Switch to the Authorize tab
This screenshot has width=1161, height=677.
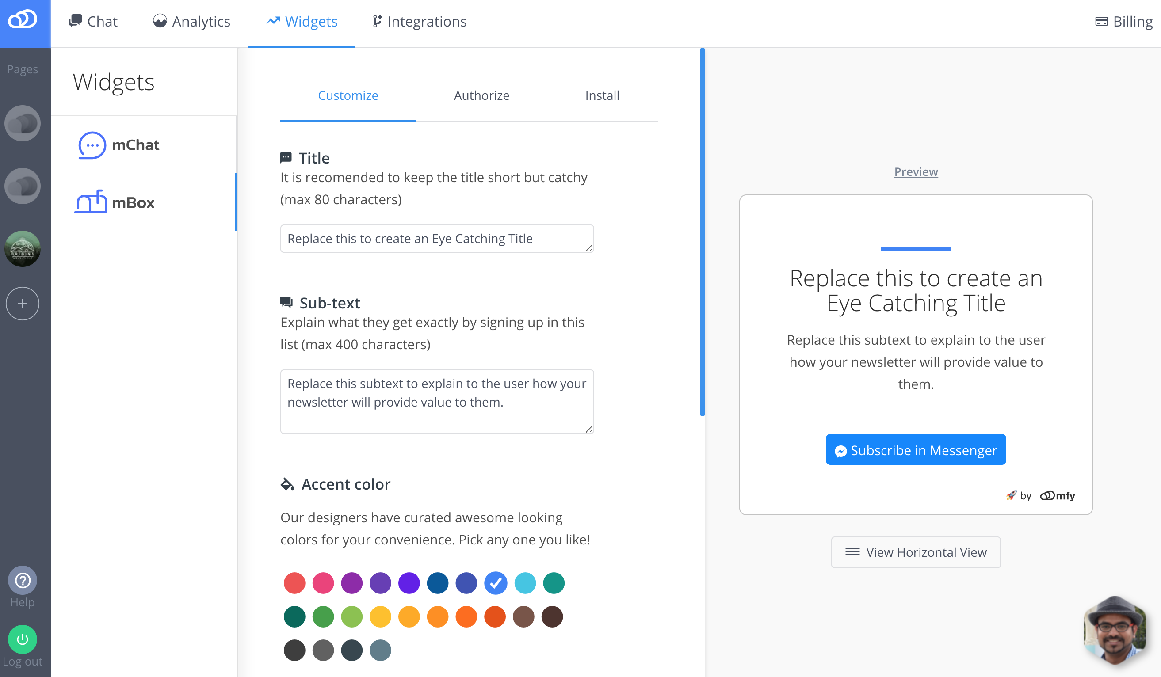pos(481,95)
